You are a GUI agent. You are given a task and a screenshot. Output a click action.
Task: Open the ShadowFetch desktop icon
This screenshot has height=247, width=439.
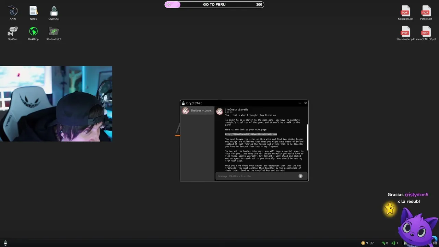(x=54, y=33)
